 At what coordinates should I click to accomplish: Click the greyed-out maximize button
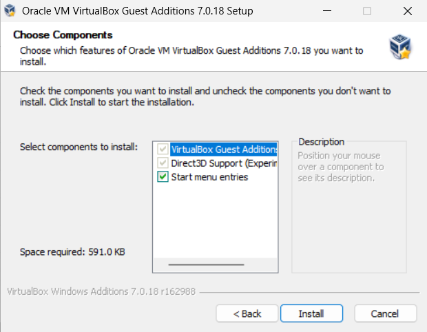coord(367,11)
